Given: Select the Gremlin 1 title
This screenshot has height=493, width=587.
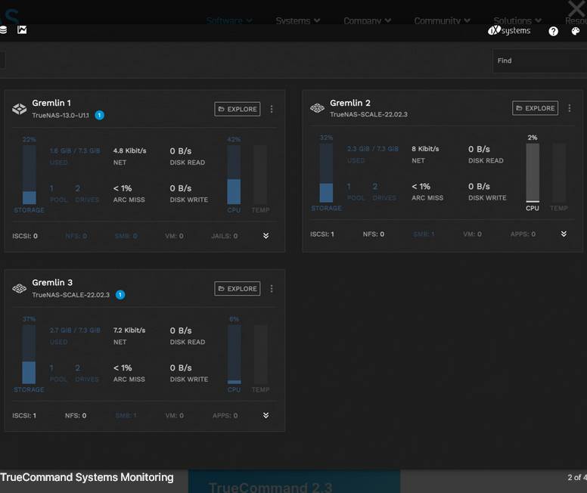Looking at the screenshot, I should (51, 103).
